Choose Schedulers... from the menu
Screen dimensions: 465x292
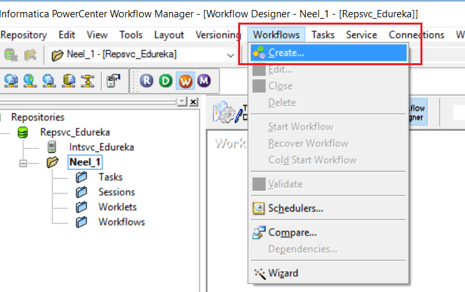(x=329, y=208)
